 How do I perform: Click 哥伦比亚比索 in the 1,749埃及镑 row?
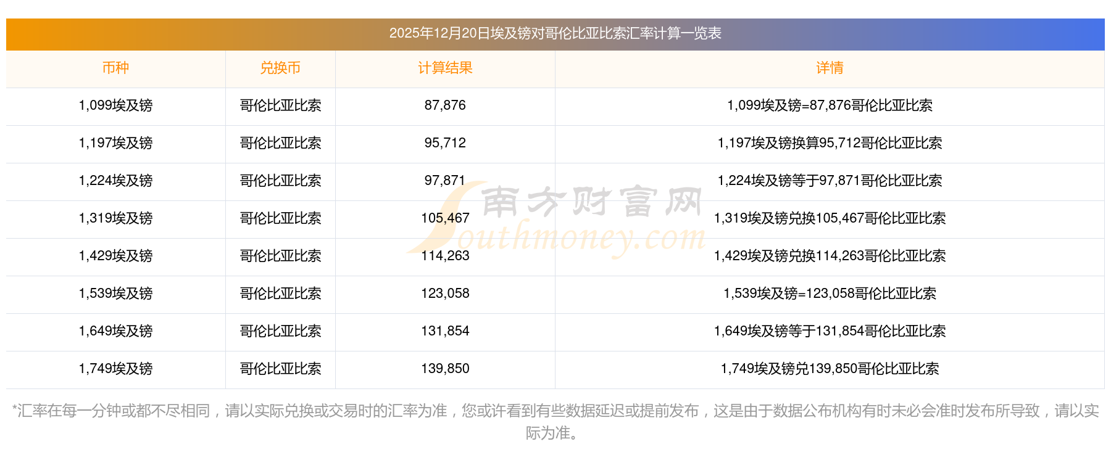[280, 369]
